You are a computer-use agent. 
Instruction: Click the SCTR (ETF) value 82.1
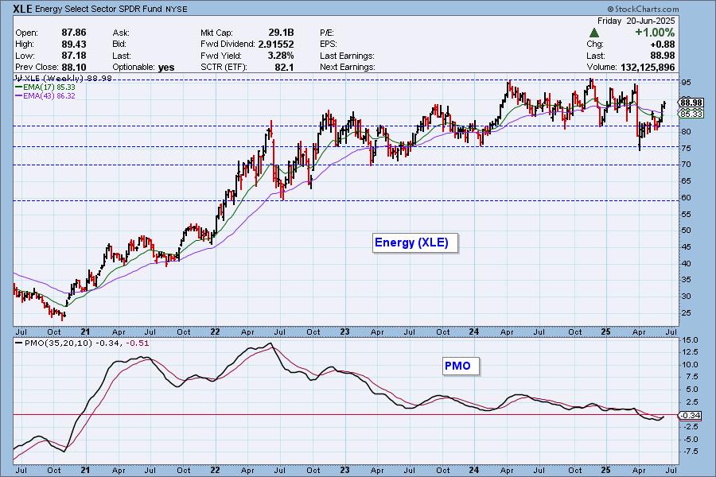click(x=285, y=67)
